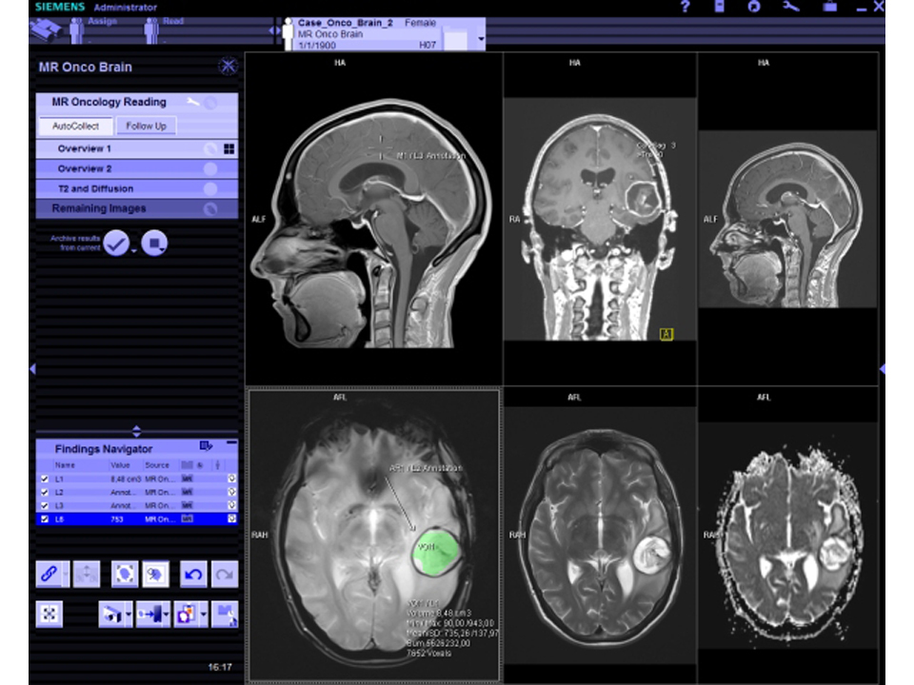Click the link chain tool icon
This screenshot has width=914, height=685.
point(49,575)
